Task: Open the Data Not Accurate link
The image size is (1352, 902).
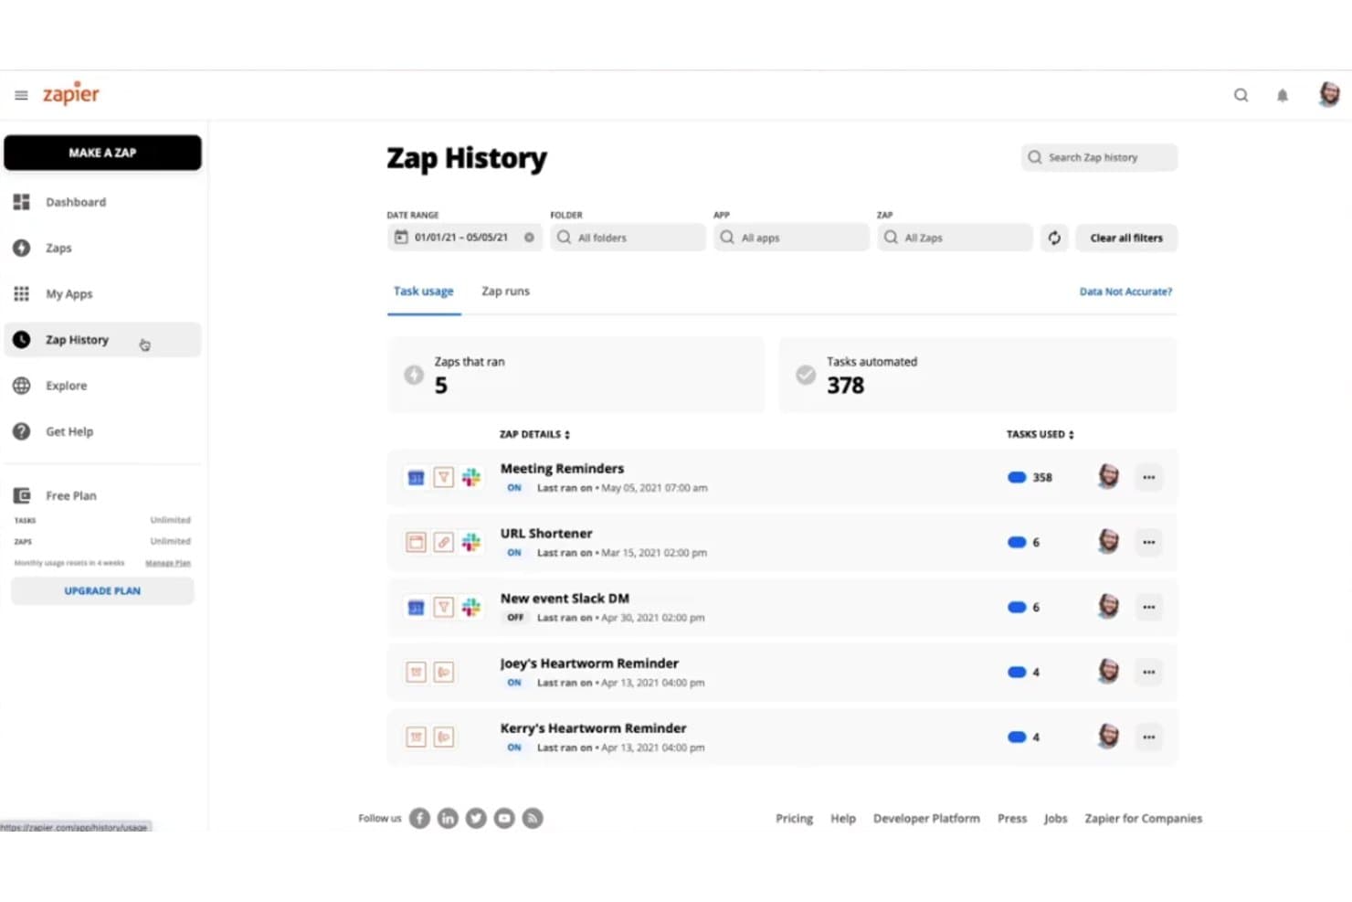Action: coord(1125,292)
